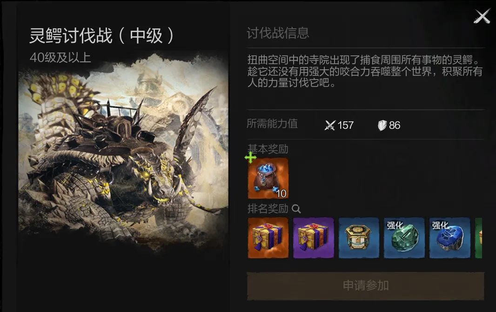Select the hexagonal treasure chest reward
This screenshot has height=312, width=496.
pyautogui.click(x=359, y=238)
